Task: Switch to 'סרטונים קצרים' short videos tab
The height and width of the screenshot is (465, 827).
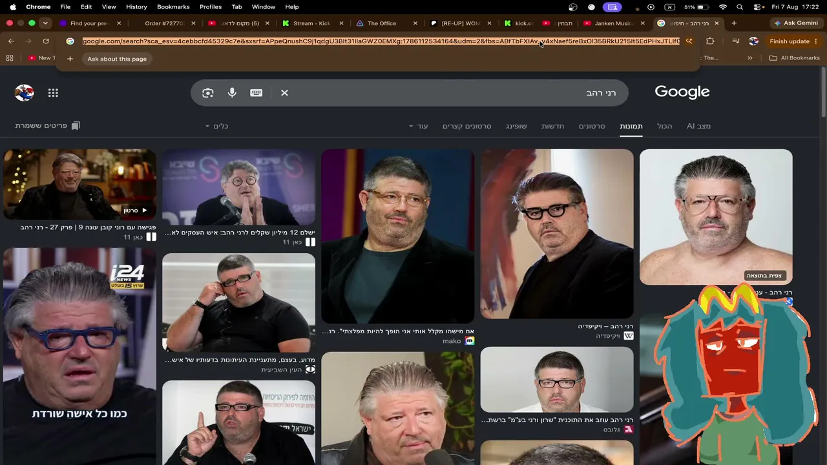Action: coord(466,126)
